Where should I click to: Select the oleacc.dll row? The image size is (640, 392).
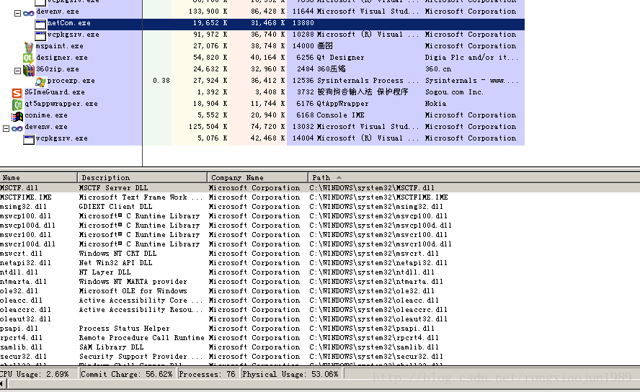pyautogui.click(x=320, y=300)
